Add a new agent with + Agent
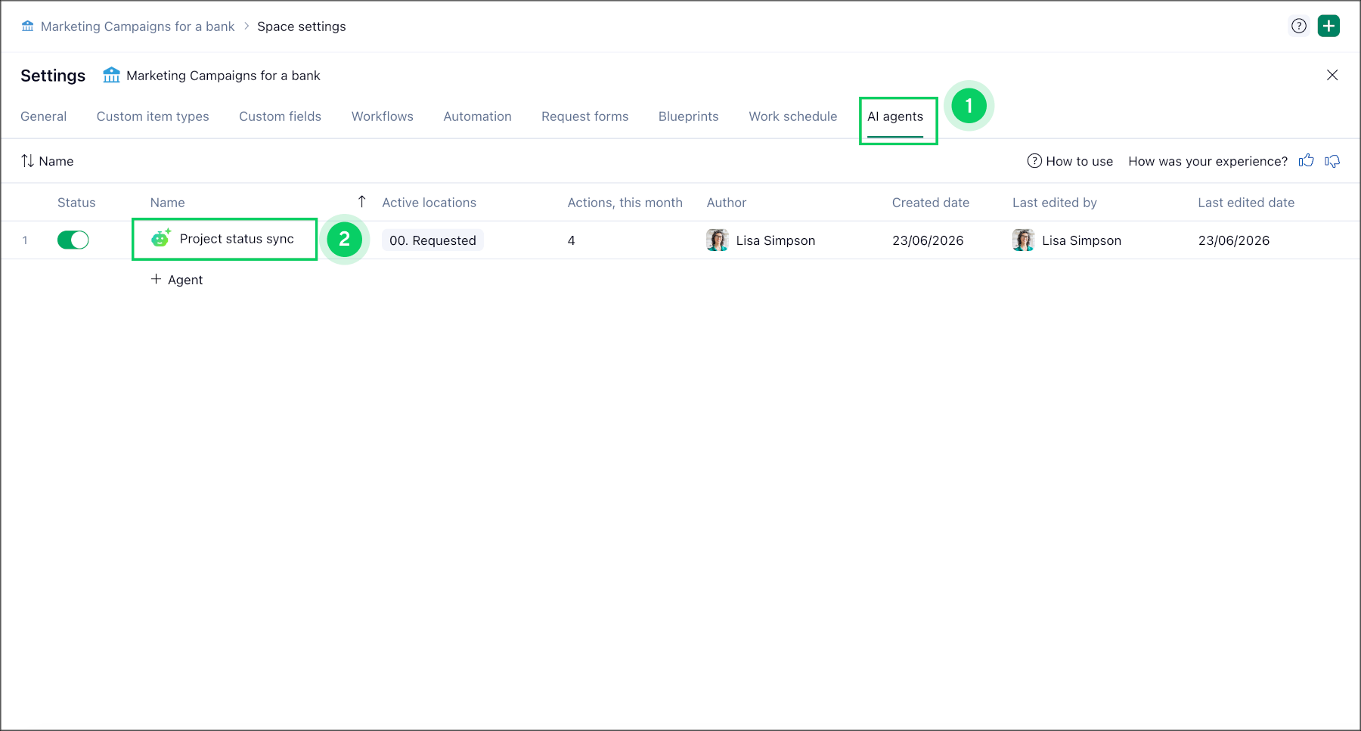 coord(177,280)
